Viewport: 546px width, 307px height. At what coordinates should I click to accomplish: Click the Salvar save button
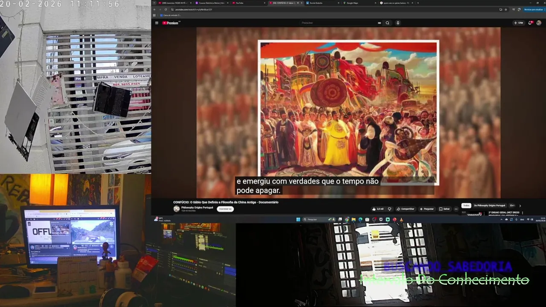point(444,209)
